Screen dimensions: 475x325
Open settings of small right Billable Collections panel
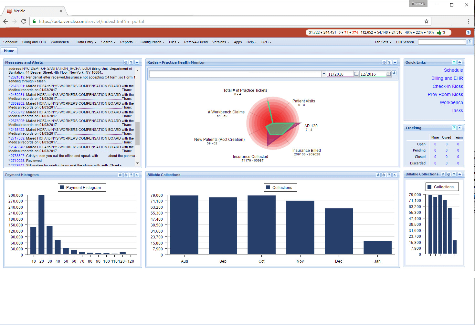(449, 174)
